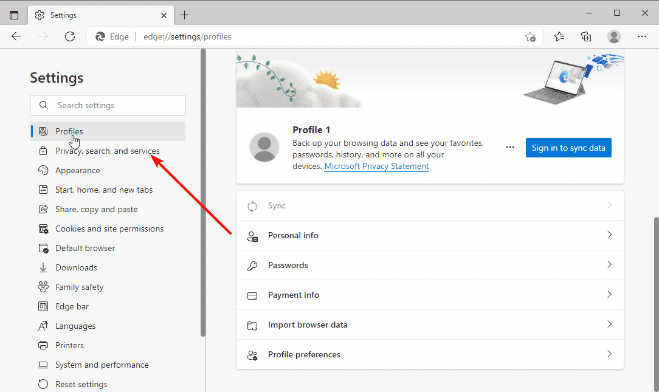Click the profile avatar in toolbar
The height and width of the screenshot is (392, 659).
pos(613,36)
